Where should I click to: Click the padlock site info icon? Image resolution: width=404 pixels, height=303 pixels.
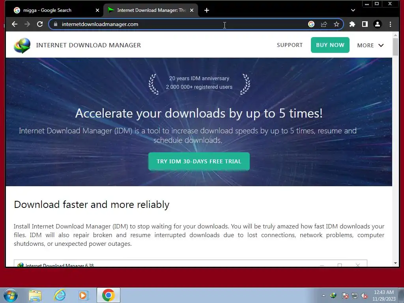tap(55, 24)
